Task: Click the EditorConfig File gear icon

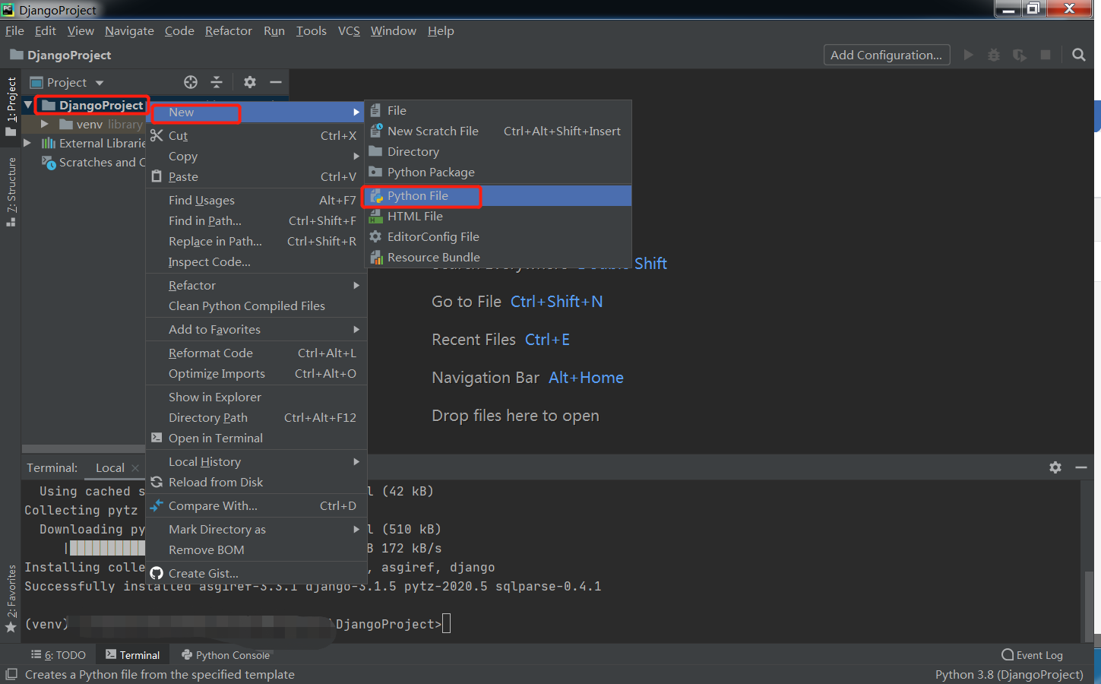Action: [x=375, y=236]
